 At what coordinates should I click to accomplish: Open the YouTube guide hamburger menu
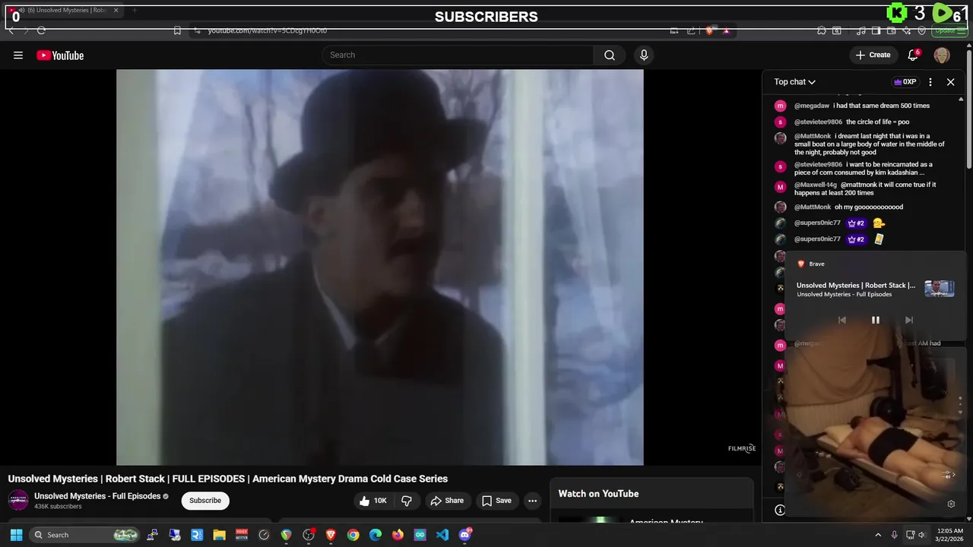tap(18, 55)
